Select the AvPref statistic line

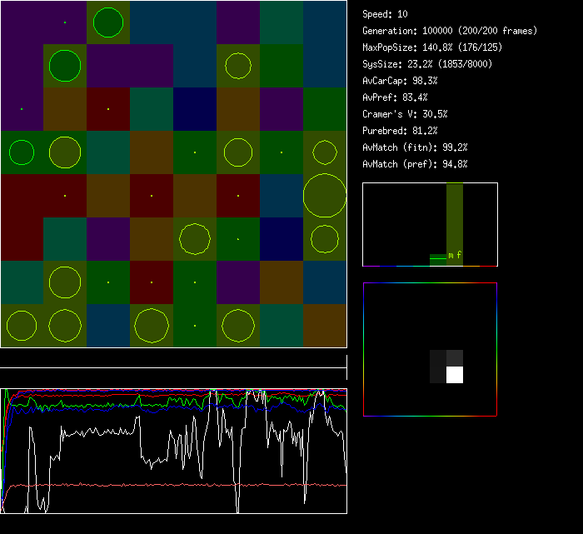[395, 97]
